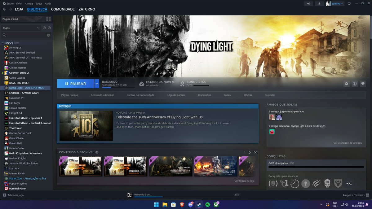Open the Guias link
Screen dimensions: 372x209
point(227,95)
